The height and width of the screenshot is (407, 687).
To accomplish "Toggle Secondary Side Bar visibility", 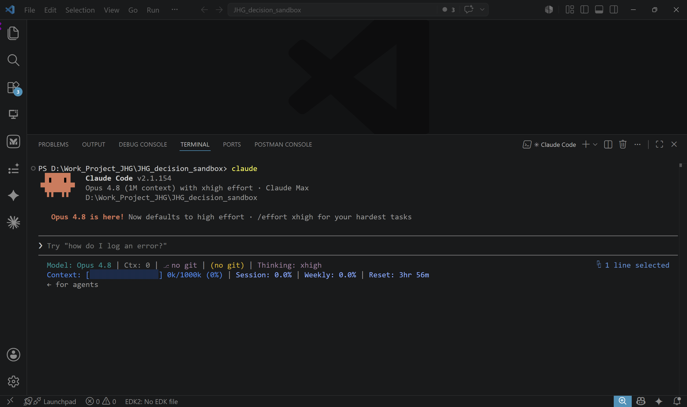I will click(x=614, y=10).
